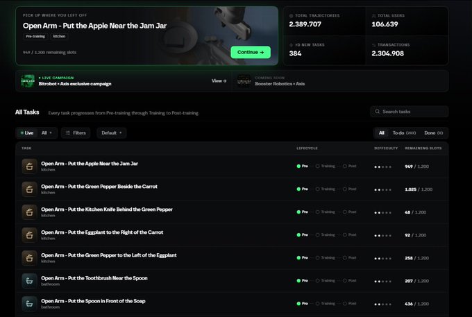Select the All tasks tab
The width and height of the screenshot is (472, 317).
381,133
